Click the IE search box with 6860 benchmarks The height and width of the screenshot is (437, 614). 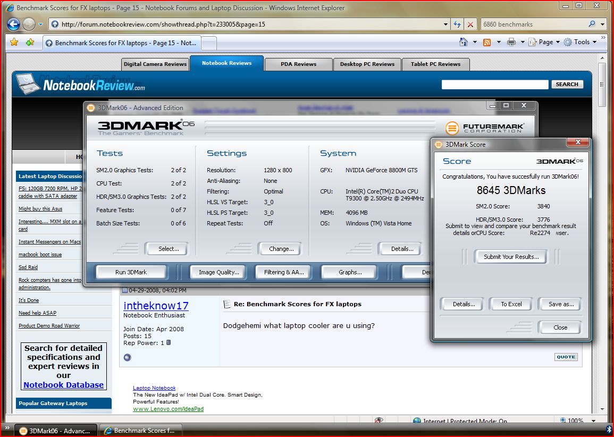[534, 24]
